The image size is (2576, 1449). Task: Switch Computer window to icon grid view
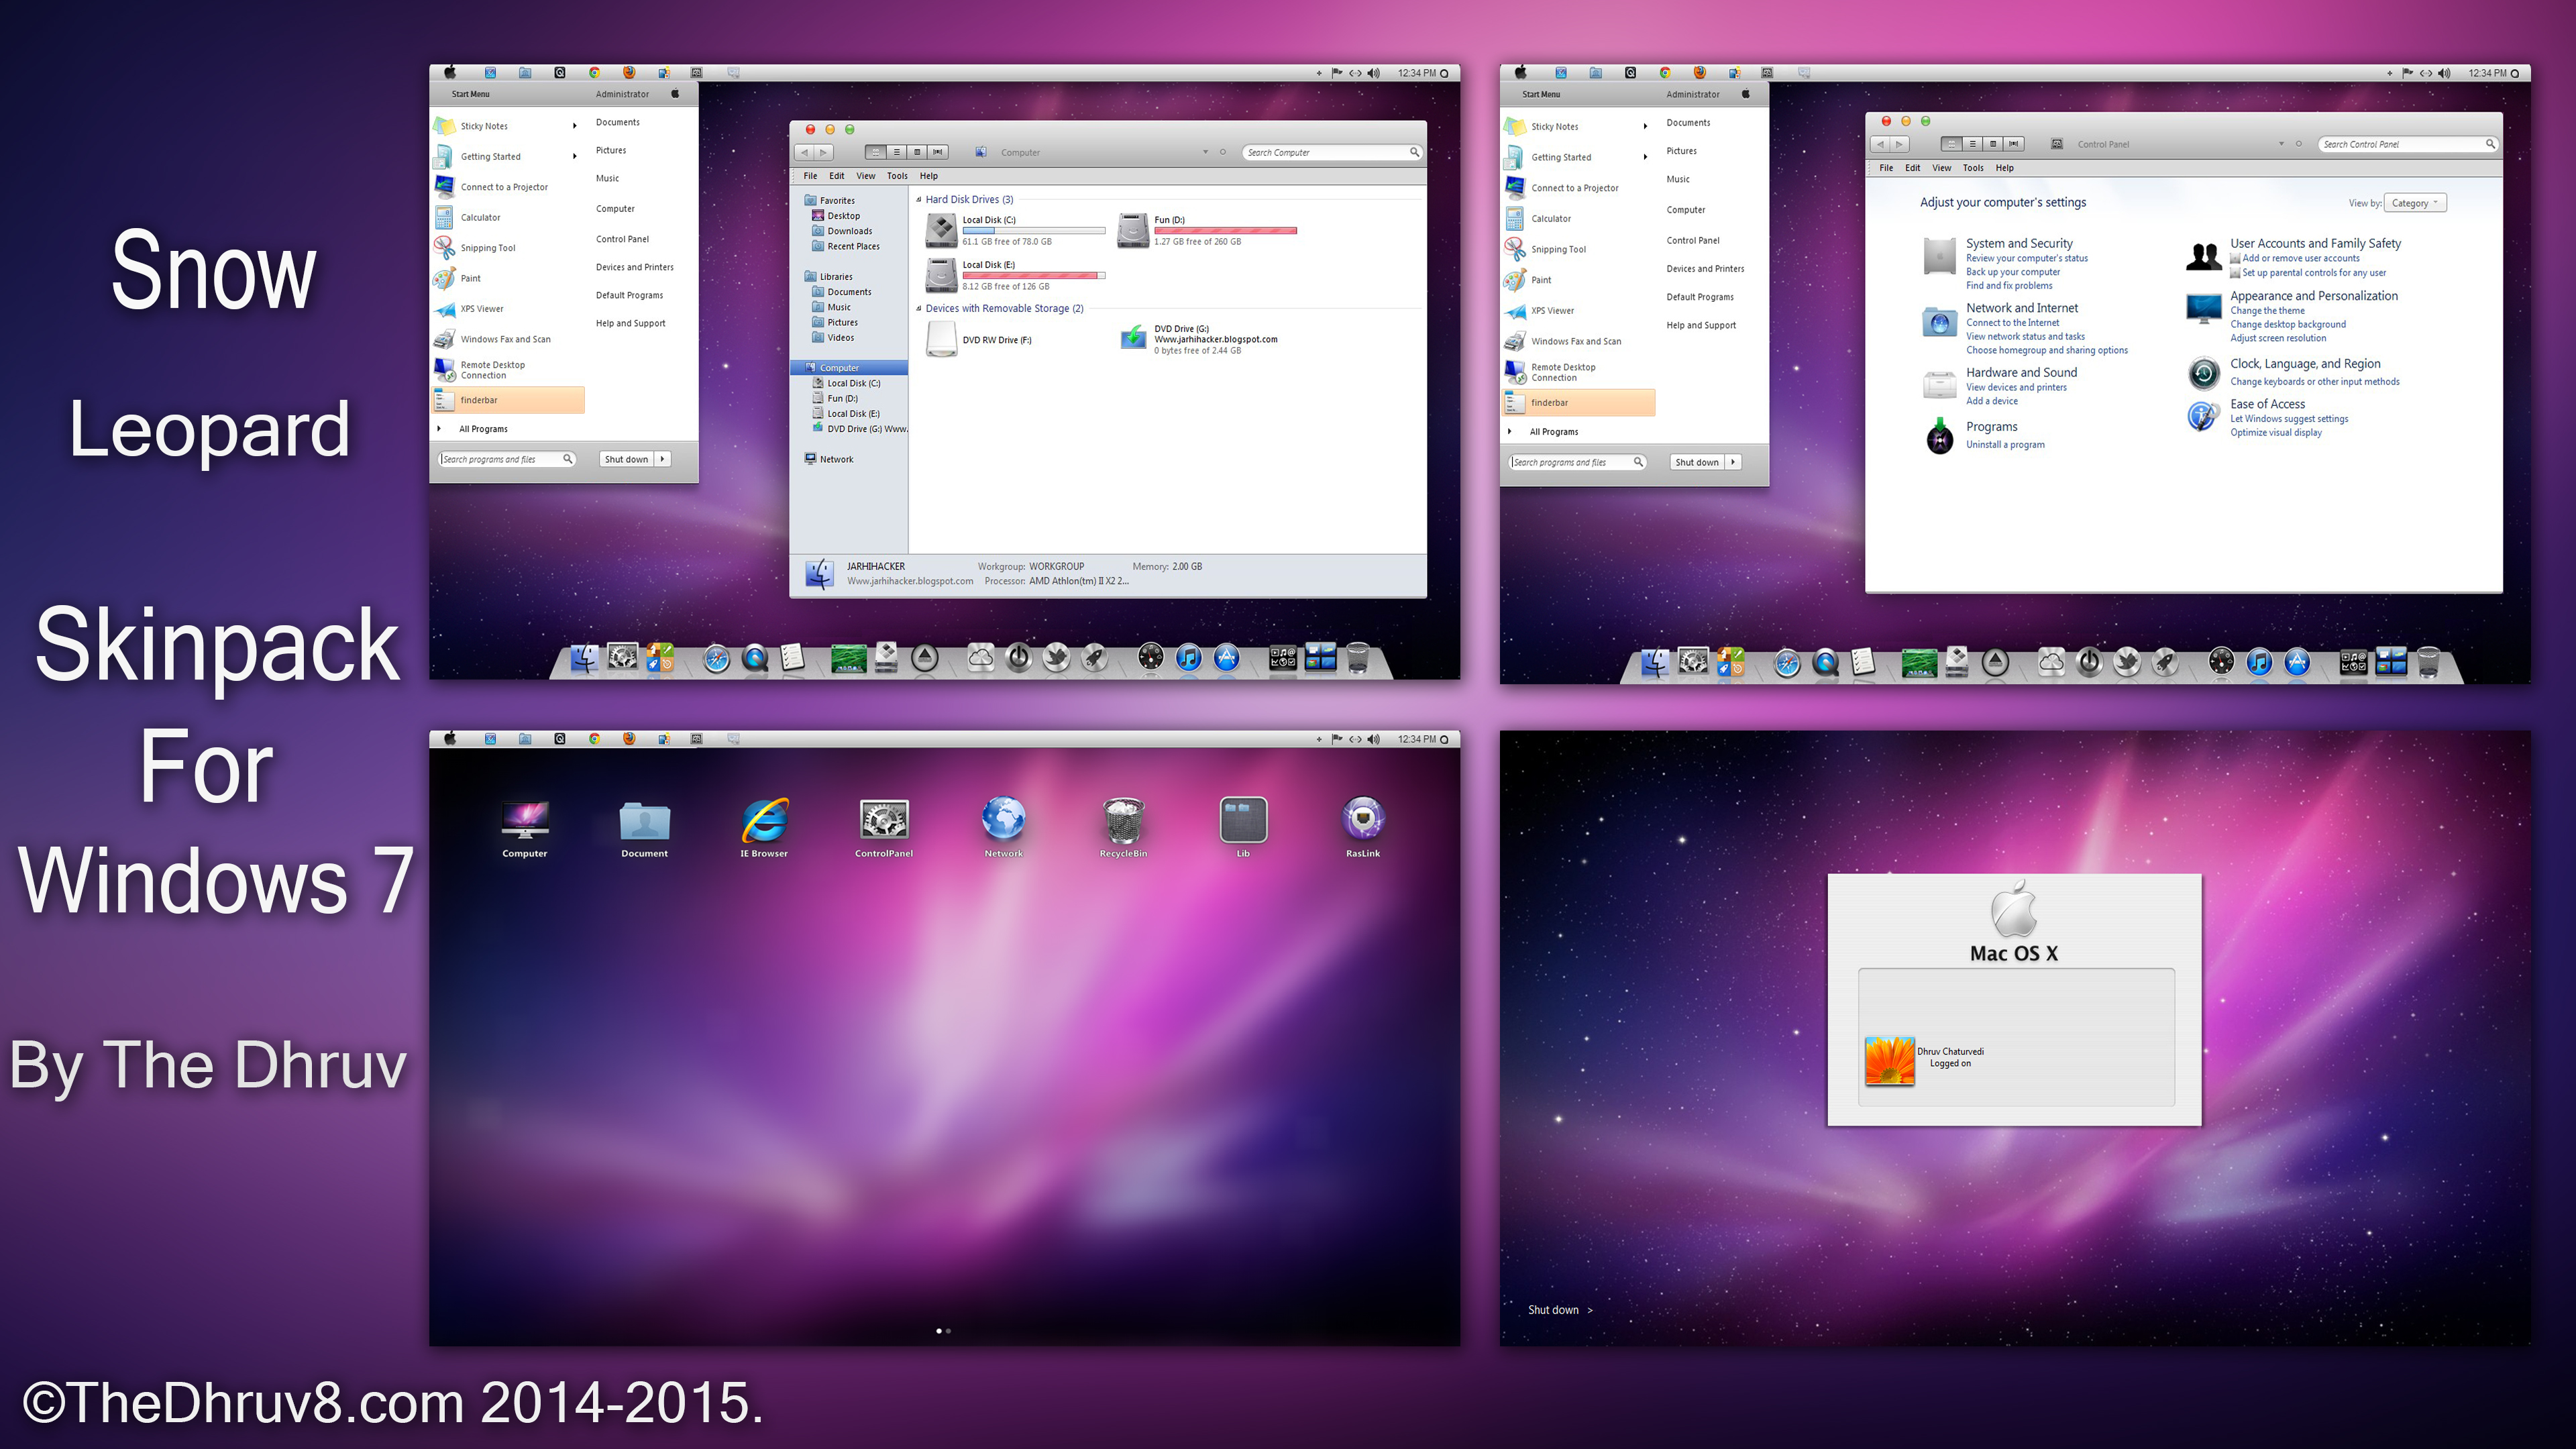(876, 152)
